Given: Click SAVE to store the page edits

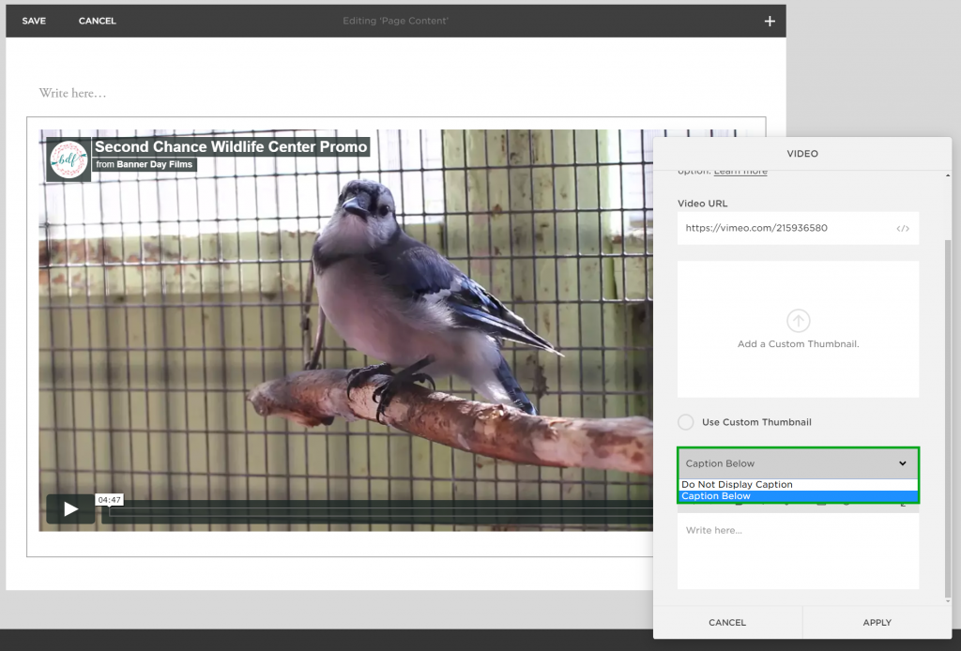Looking at the screenshot, I should [x=33, y=20].
